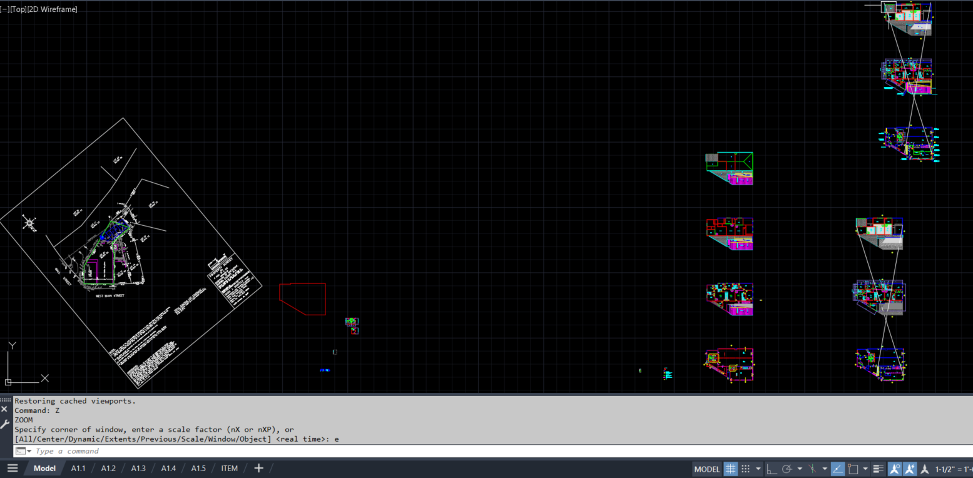Viewport: 973px width, 478px height.
Task: Expand the Polar Tracking angle dropdown
Action: tap(800, 469)
